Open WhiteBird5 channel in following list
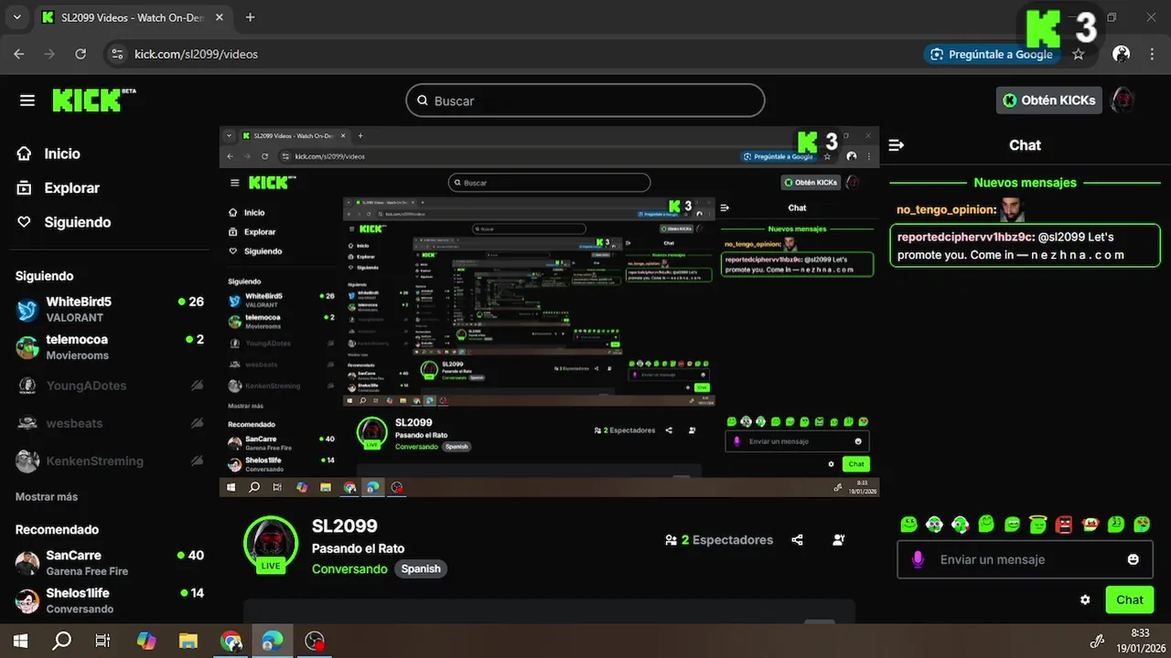The image size is (1171, 658). 110,309
